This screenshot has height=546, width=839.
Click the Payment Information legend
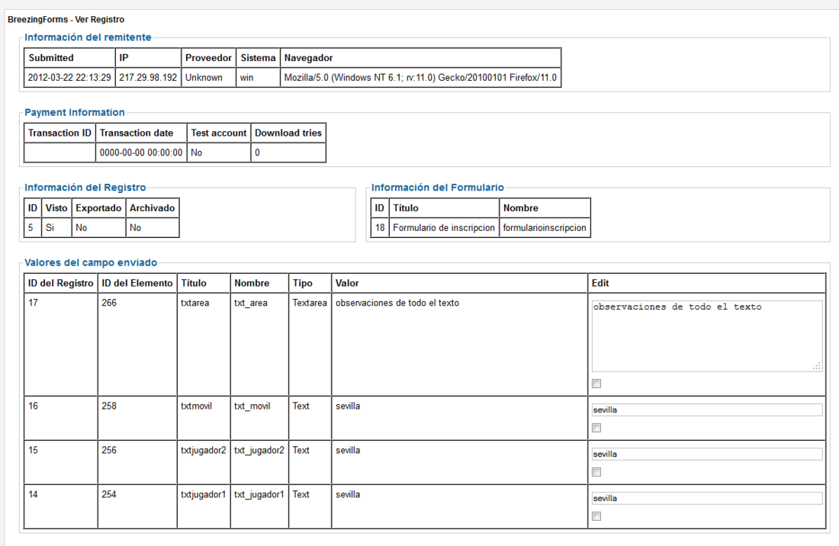(75, 112)
